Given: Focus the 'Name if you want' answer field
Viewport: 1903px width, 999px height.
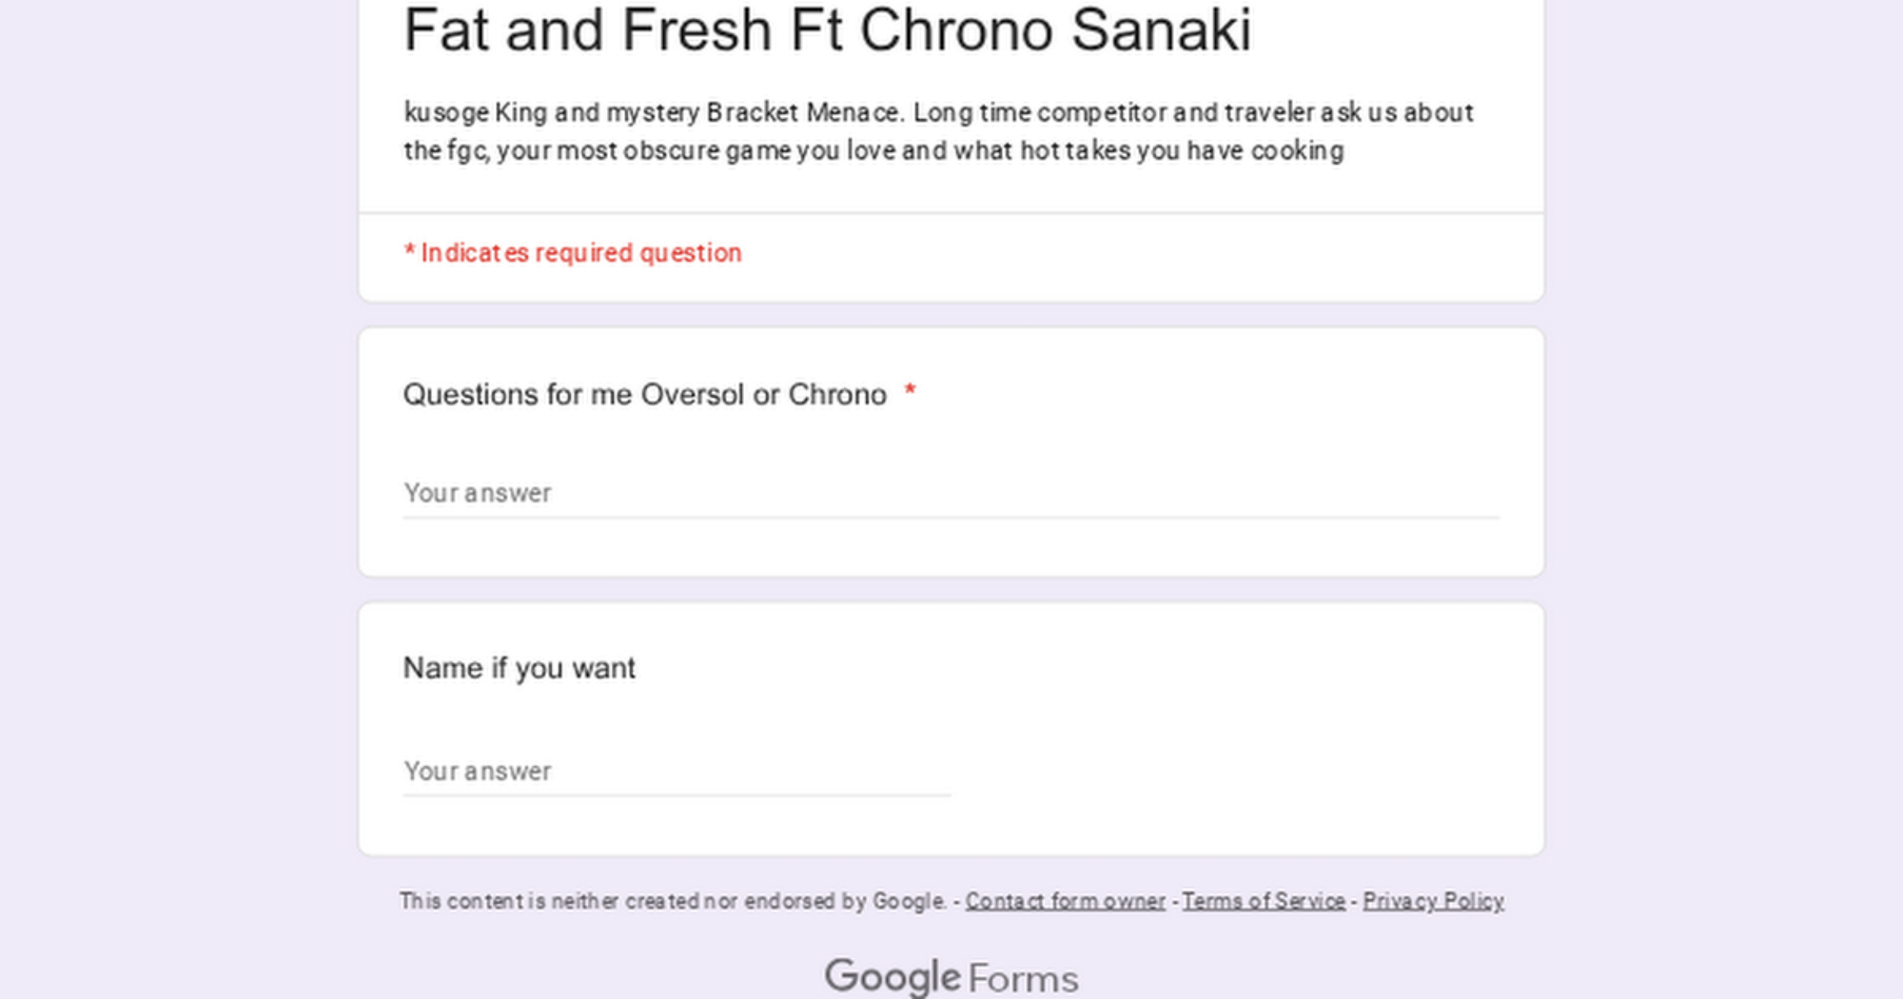Looking at the screenshot, I should pyautogui.click(x=676, y=771).
